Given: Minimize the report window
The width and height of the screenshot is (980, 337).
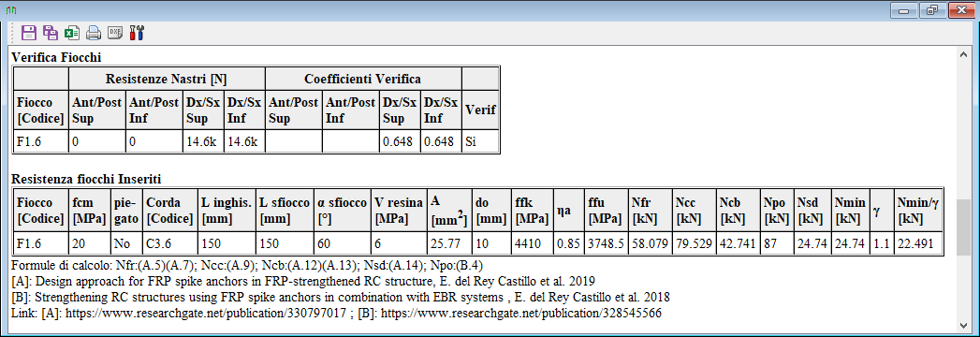Looking at the screenshot, I should 904,10.
